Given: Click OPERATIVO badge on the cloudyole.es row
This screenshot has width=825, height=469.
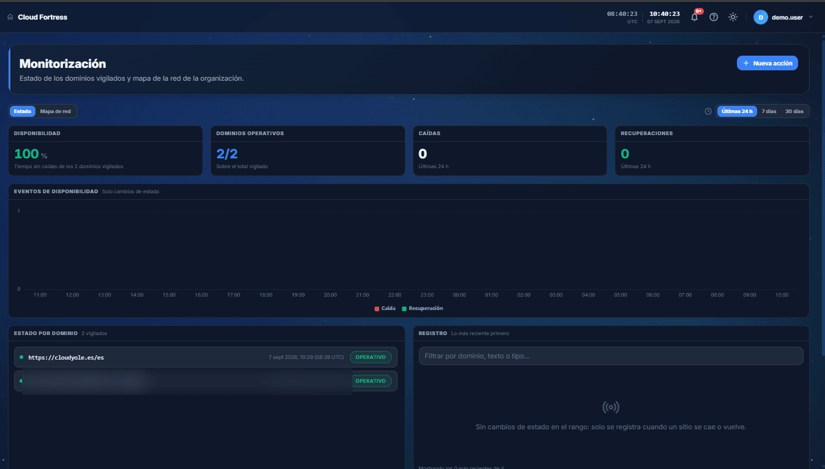Looking at the screenshot, I should [x=371, y=357].
